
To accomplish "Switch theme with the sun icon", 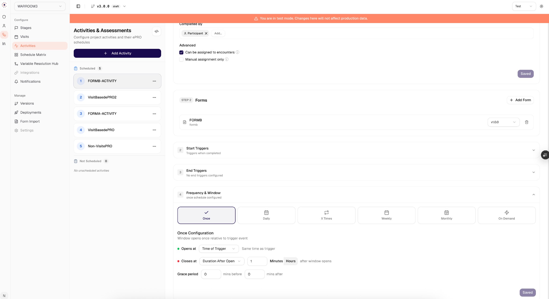I will click(x=541, y=6).
